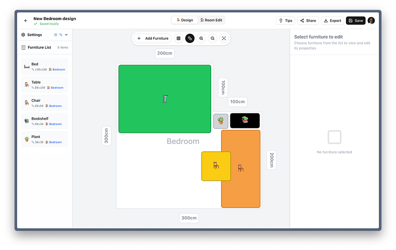Click the bed icon in list
This screenshot has width=396, height=250.
click(27, 67)
